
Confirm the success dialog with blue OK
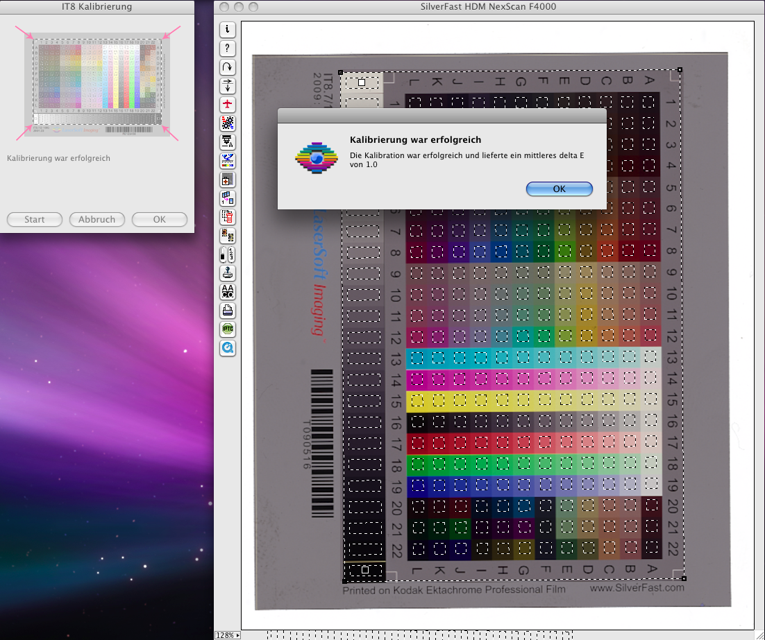point(559,189)
